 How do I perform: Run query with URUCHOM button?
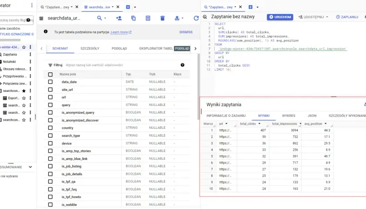point(280,17)
